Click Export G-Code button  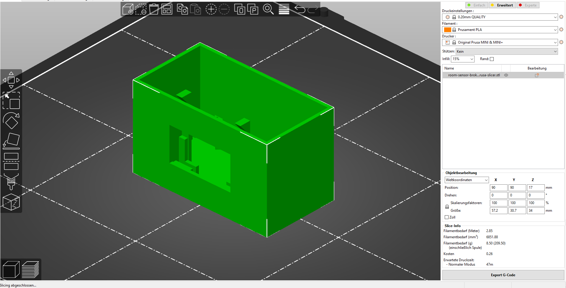[x=503, y=275]
